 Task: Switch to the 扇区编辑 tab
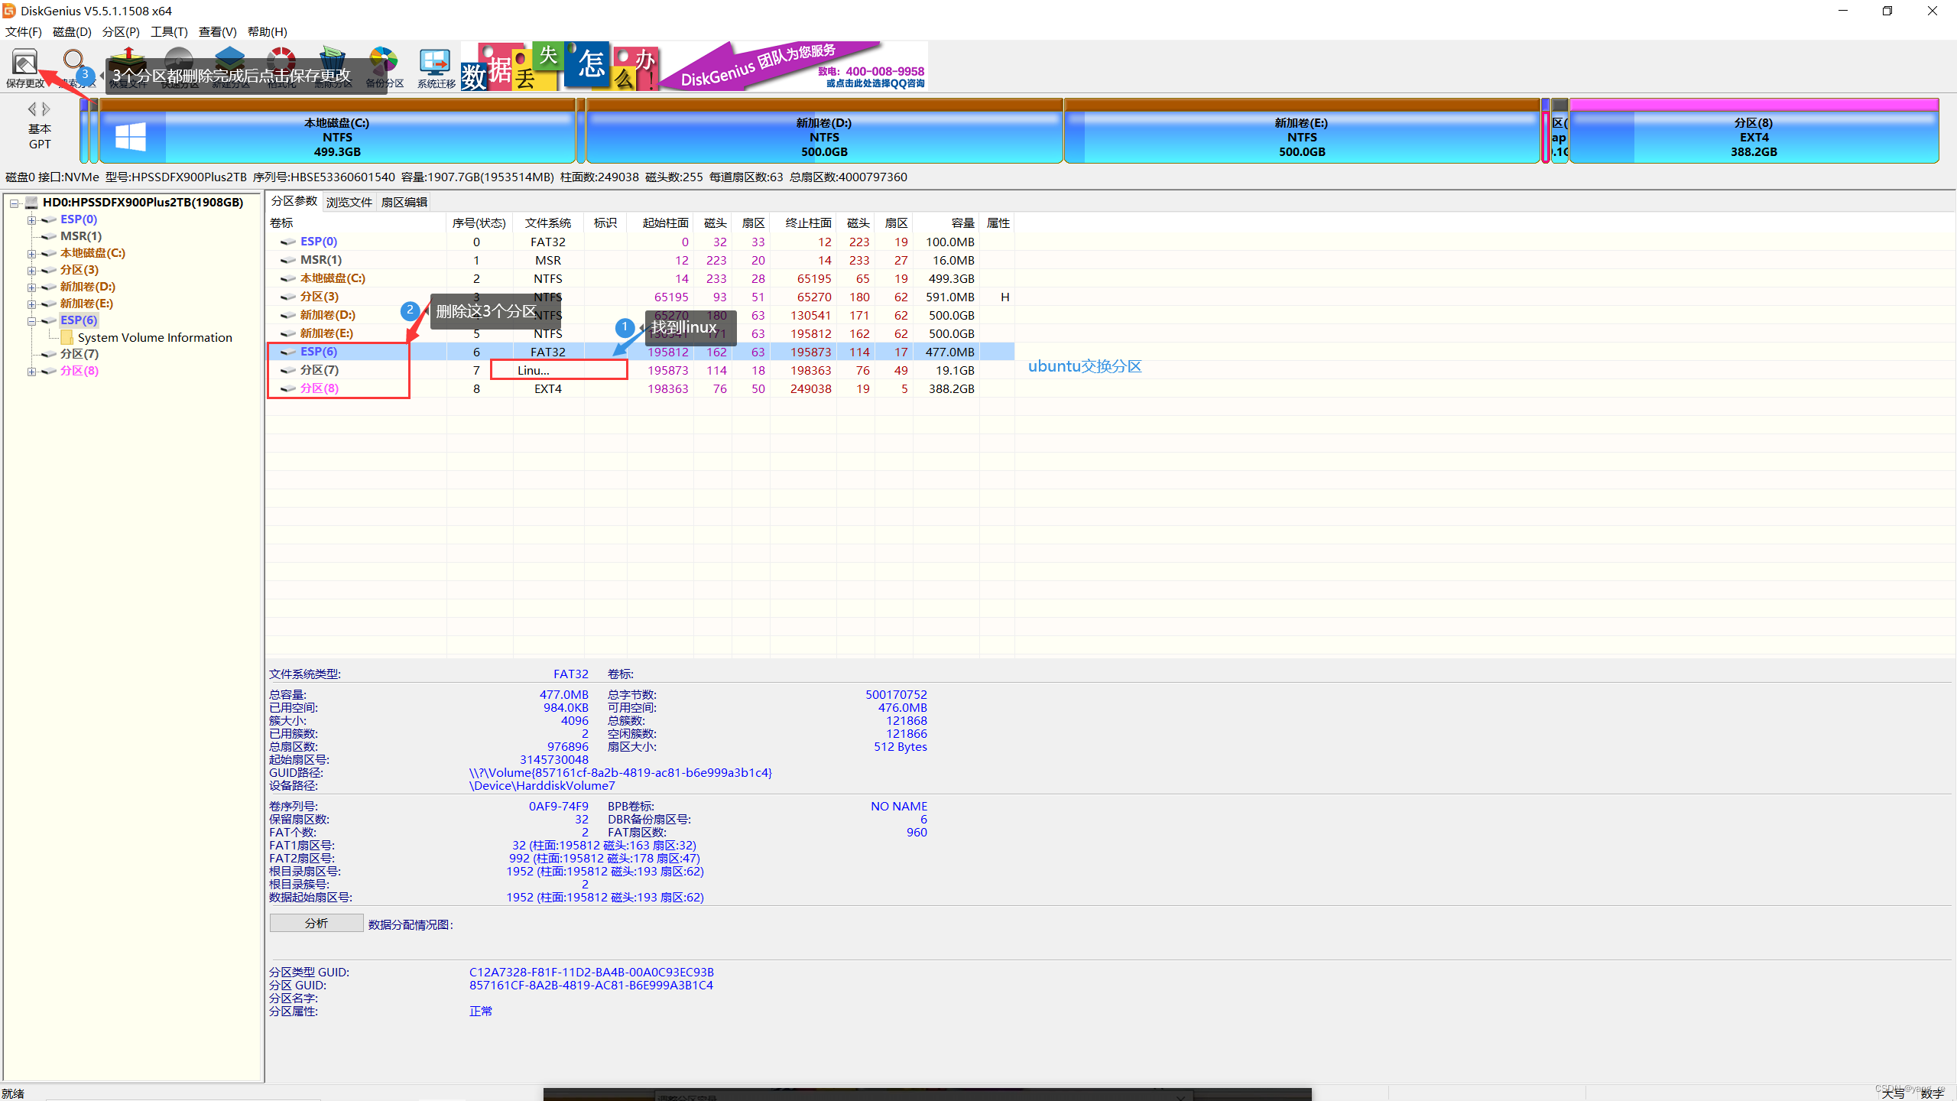pyautogui.click(x=404, y=202)
